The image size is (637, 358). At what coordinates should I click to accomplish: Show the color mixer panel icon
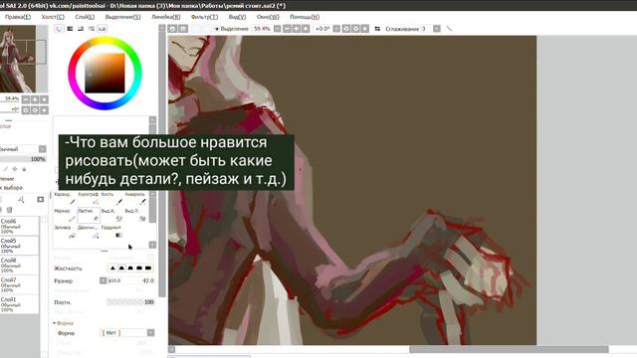92,29
